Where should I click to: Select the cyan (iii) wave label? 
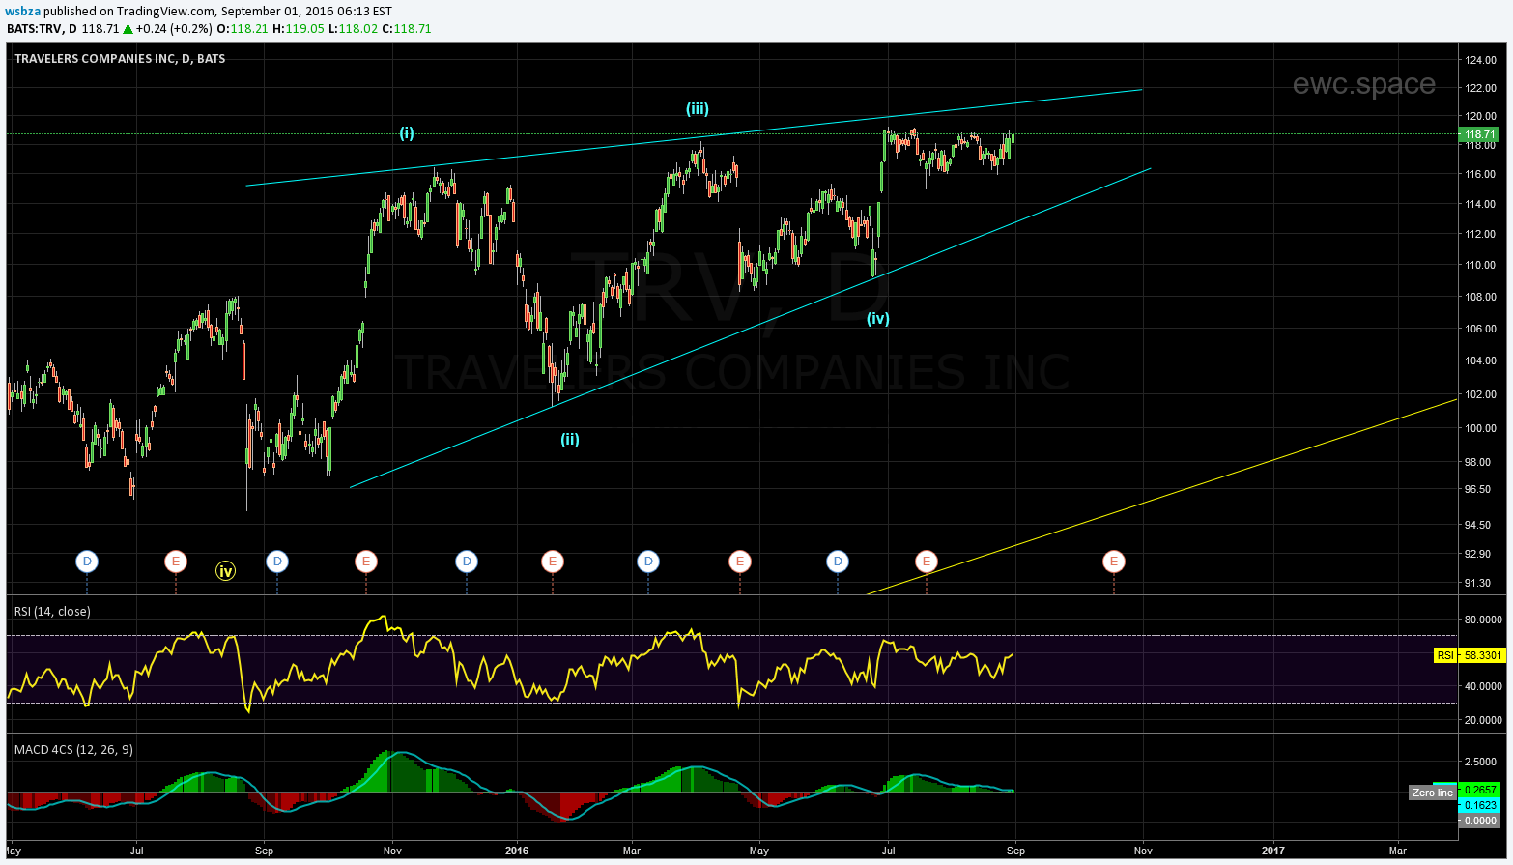coord(698,109)
